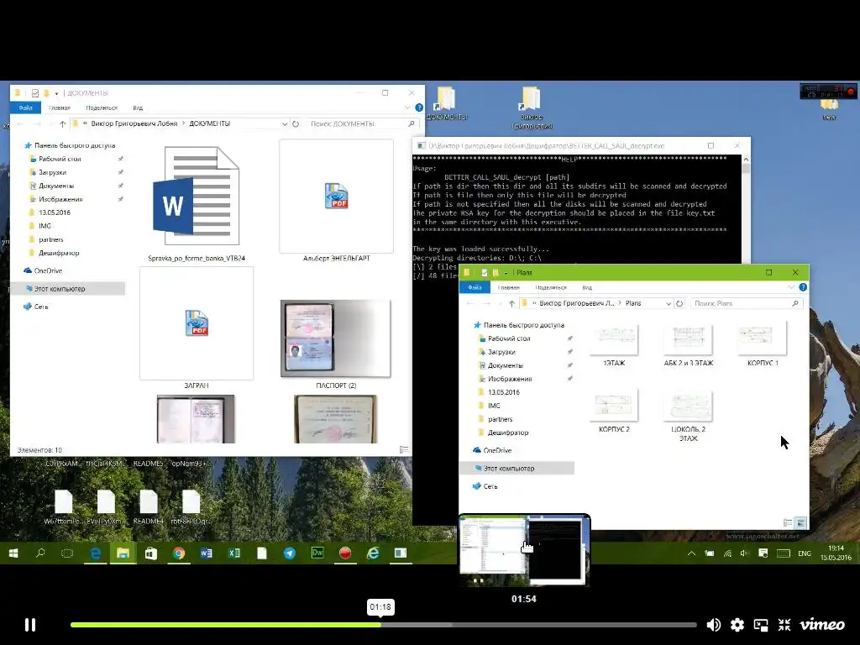Select the КОРПУС 2 plan file
860x645 pixels.
tap(614, 412)
